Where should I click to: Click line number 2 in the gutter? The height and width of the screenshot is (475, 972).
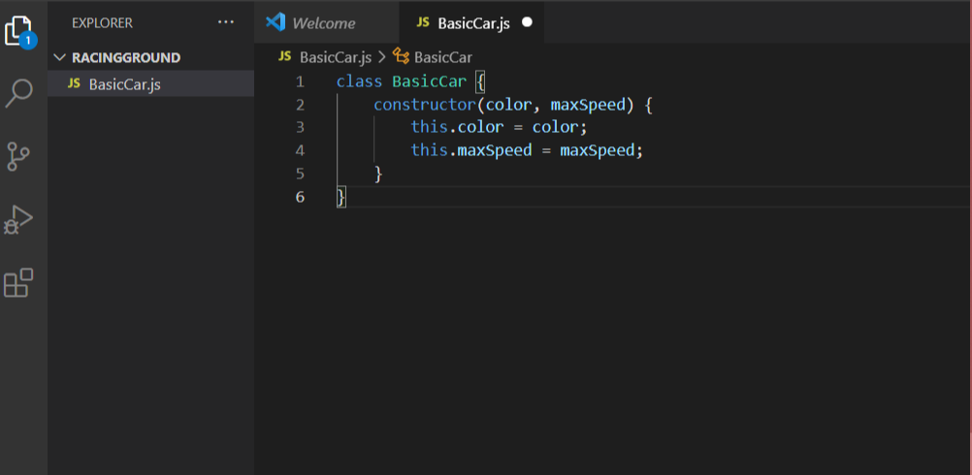[x=300, y=105]
